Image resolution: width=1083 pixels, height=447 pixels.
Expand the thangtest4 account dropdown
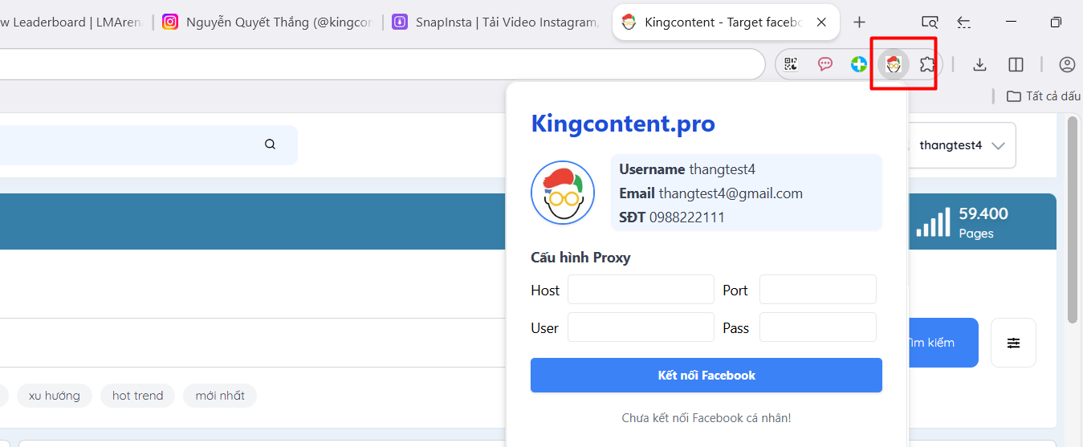point(998,146)
